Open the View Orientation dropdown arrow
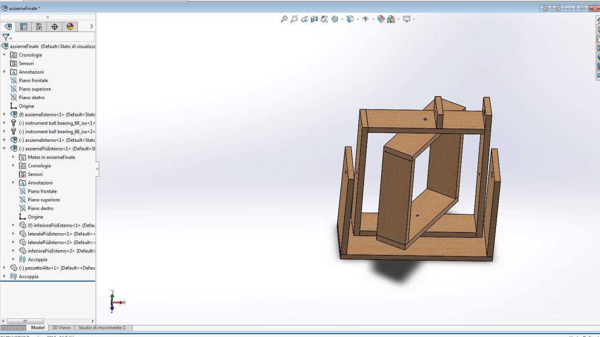 pos(342,19)
